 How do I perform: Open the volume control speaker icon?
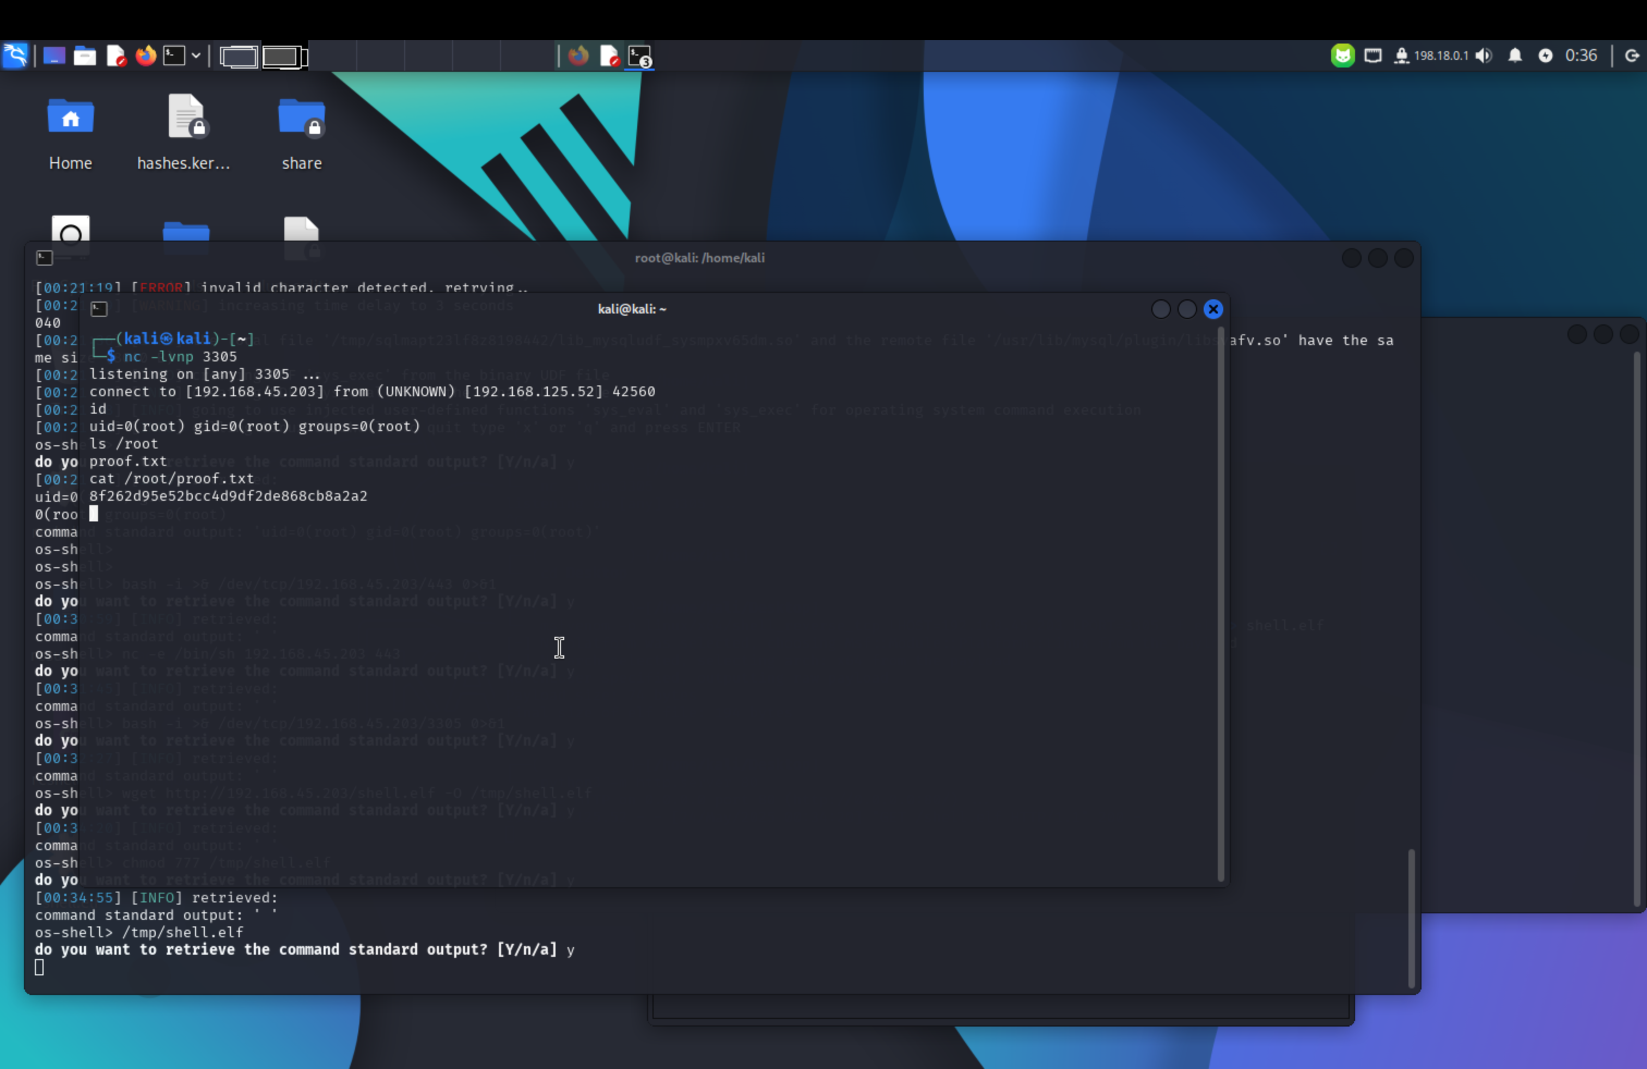[x=1484, y=56]
